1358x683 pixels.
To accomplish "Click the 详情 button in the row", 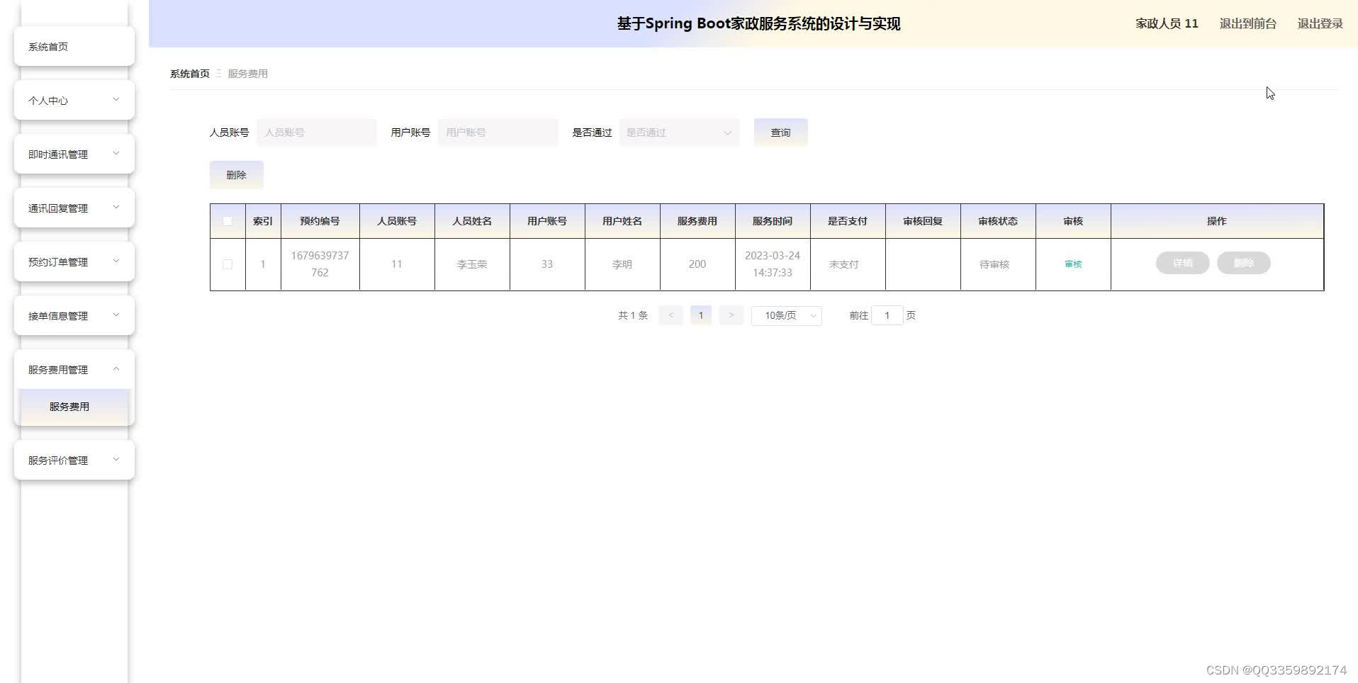I will point(1182,263).
